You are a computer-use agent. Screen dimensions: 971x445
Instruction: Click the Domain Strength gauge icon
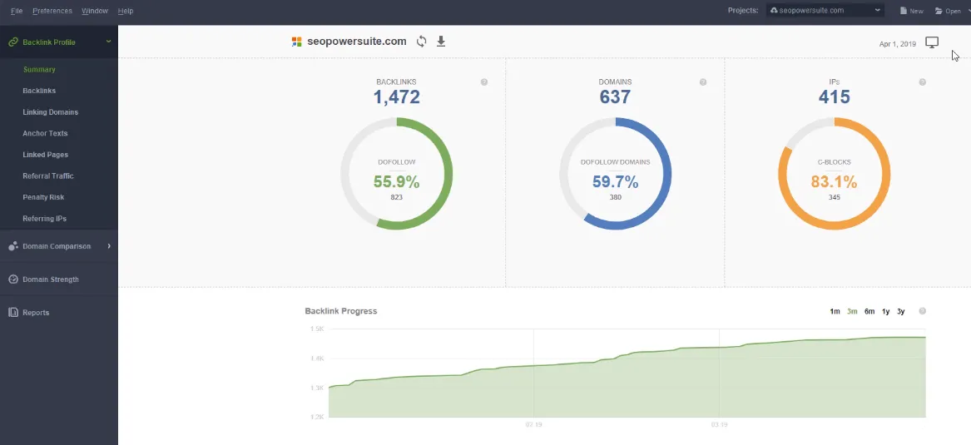point(13,279)
